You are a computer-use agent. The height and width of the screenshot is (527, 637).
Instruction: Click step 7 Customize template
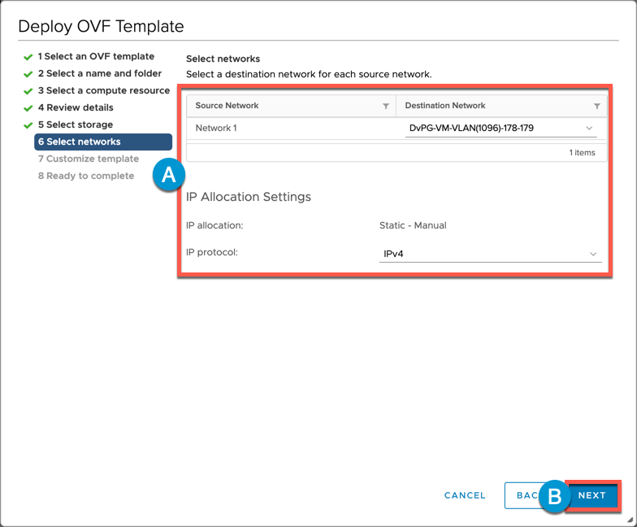point(88,159)
